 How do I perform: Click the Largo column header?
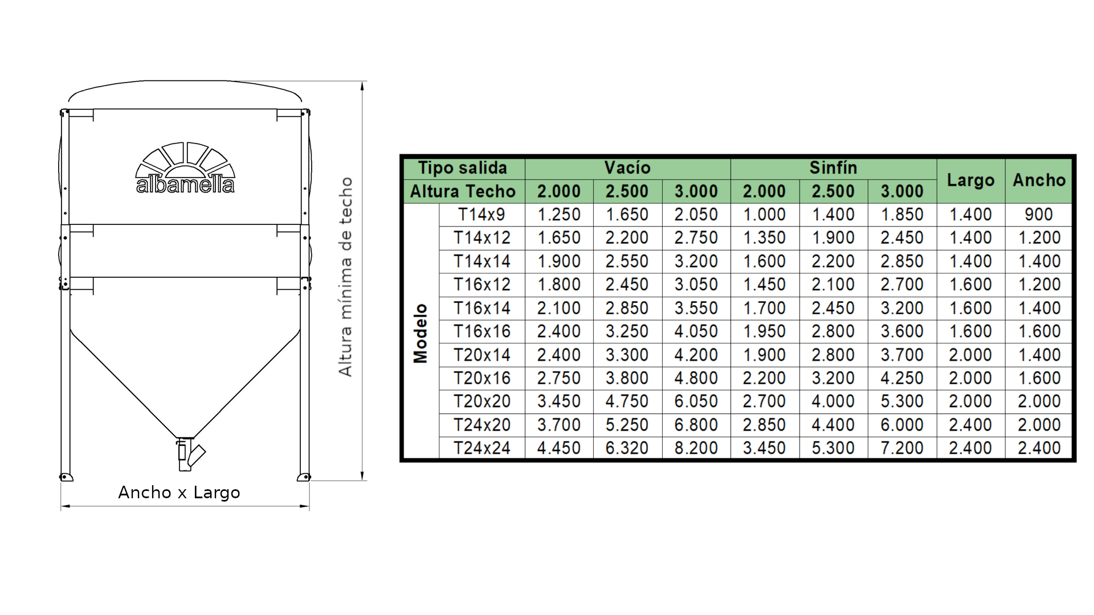[x=970, y=180]
